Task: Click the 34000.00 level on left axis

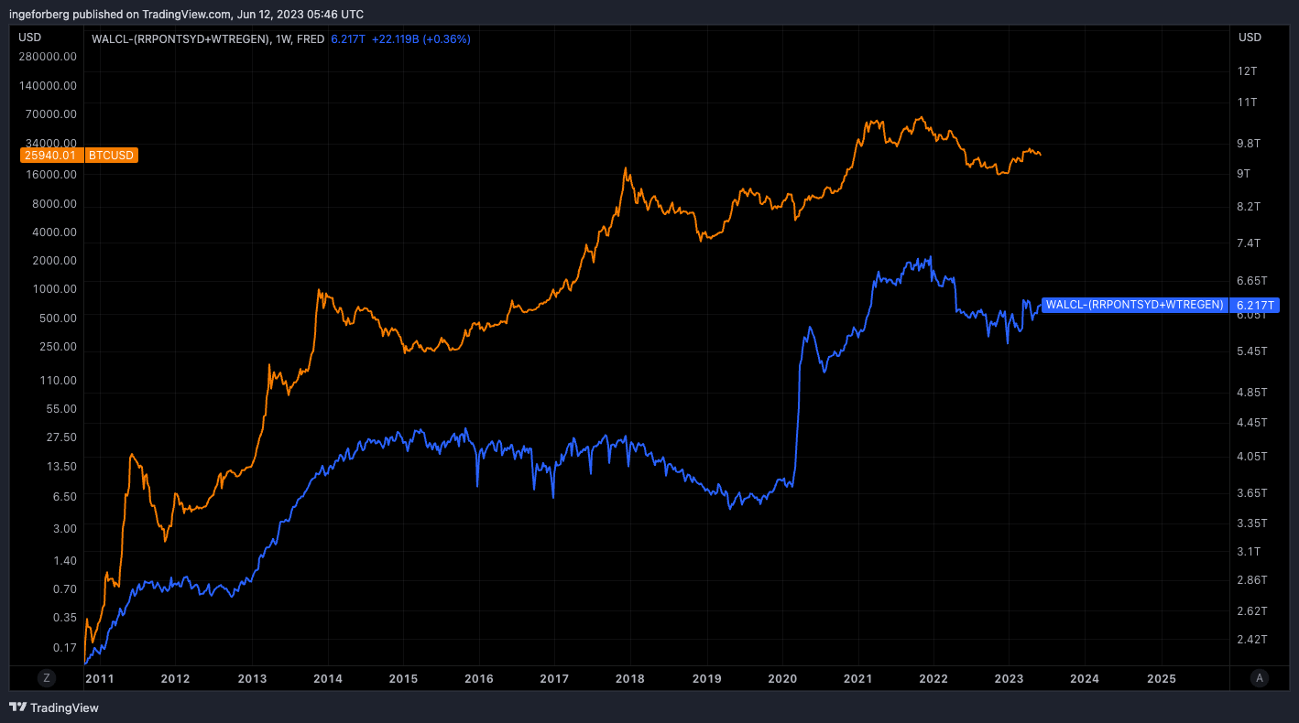Action: tap(51, 143)
